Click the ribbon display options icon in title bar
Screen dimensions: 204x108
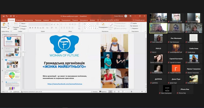pos(131,16)
